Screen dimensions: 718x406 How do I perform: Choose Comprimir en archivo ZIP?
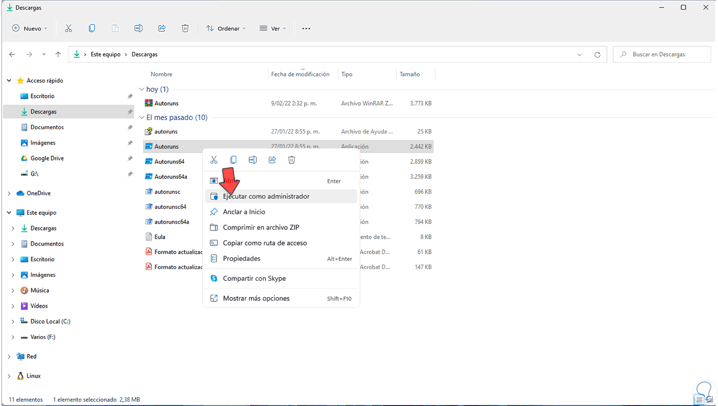281,227
